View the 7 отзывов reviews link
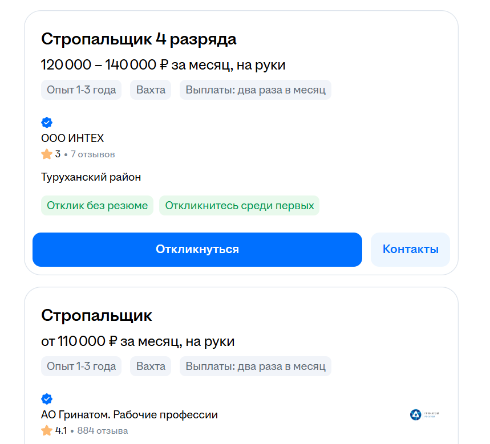The width and height of the screenshot is (490, 444). 93,154
